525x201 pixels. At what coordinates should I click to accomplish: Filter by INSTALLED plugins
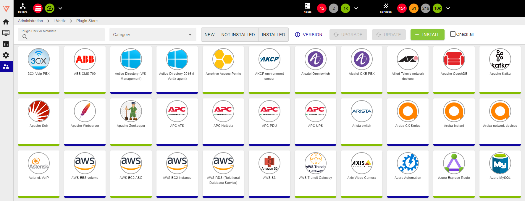(273, 35)
